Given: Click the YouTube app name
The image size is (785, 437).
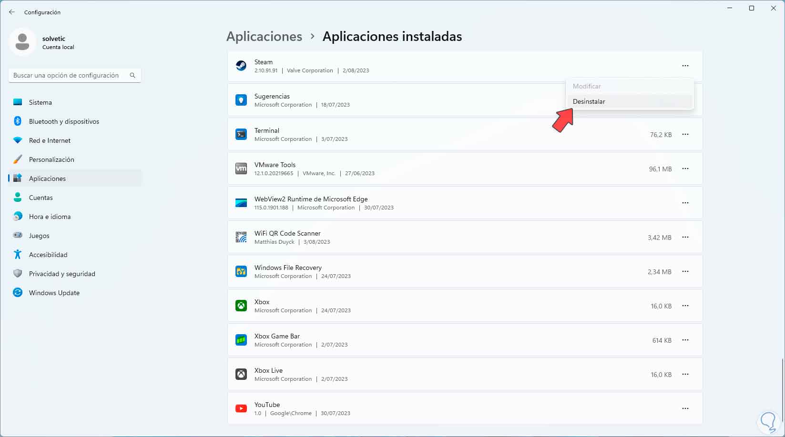Looking at the screenshot, I should 267,405.
